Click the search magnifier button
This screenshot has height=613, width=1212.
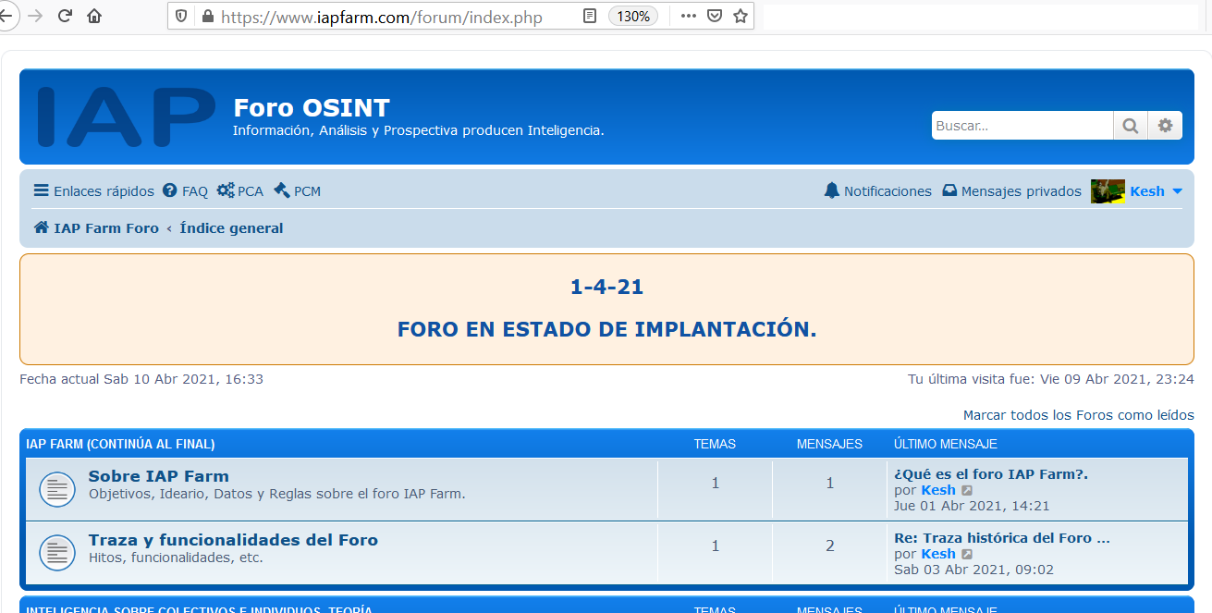click(1130, 126)
